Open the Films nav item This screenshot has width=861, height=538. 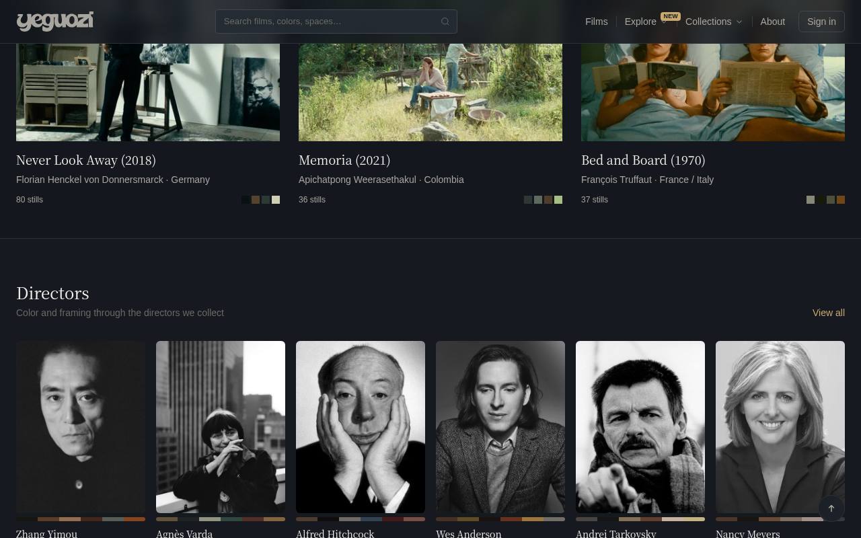597,22
